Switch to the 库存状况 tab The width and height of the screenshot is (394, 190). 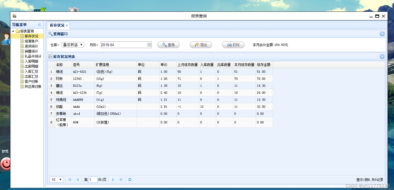tap(56, 25)
